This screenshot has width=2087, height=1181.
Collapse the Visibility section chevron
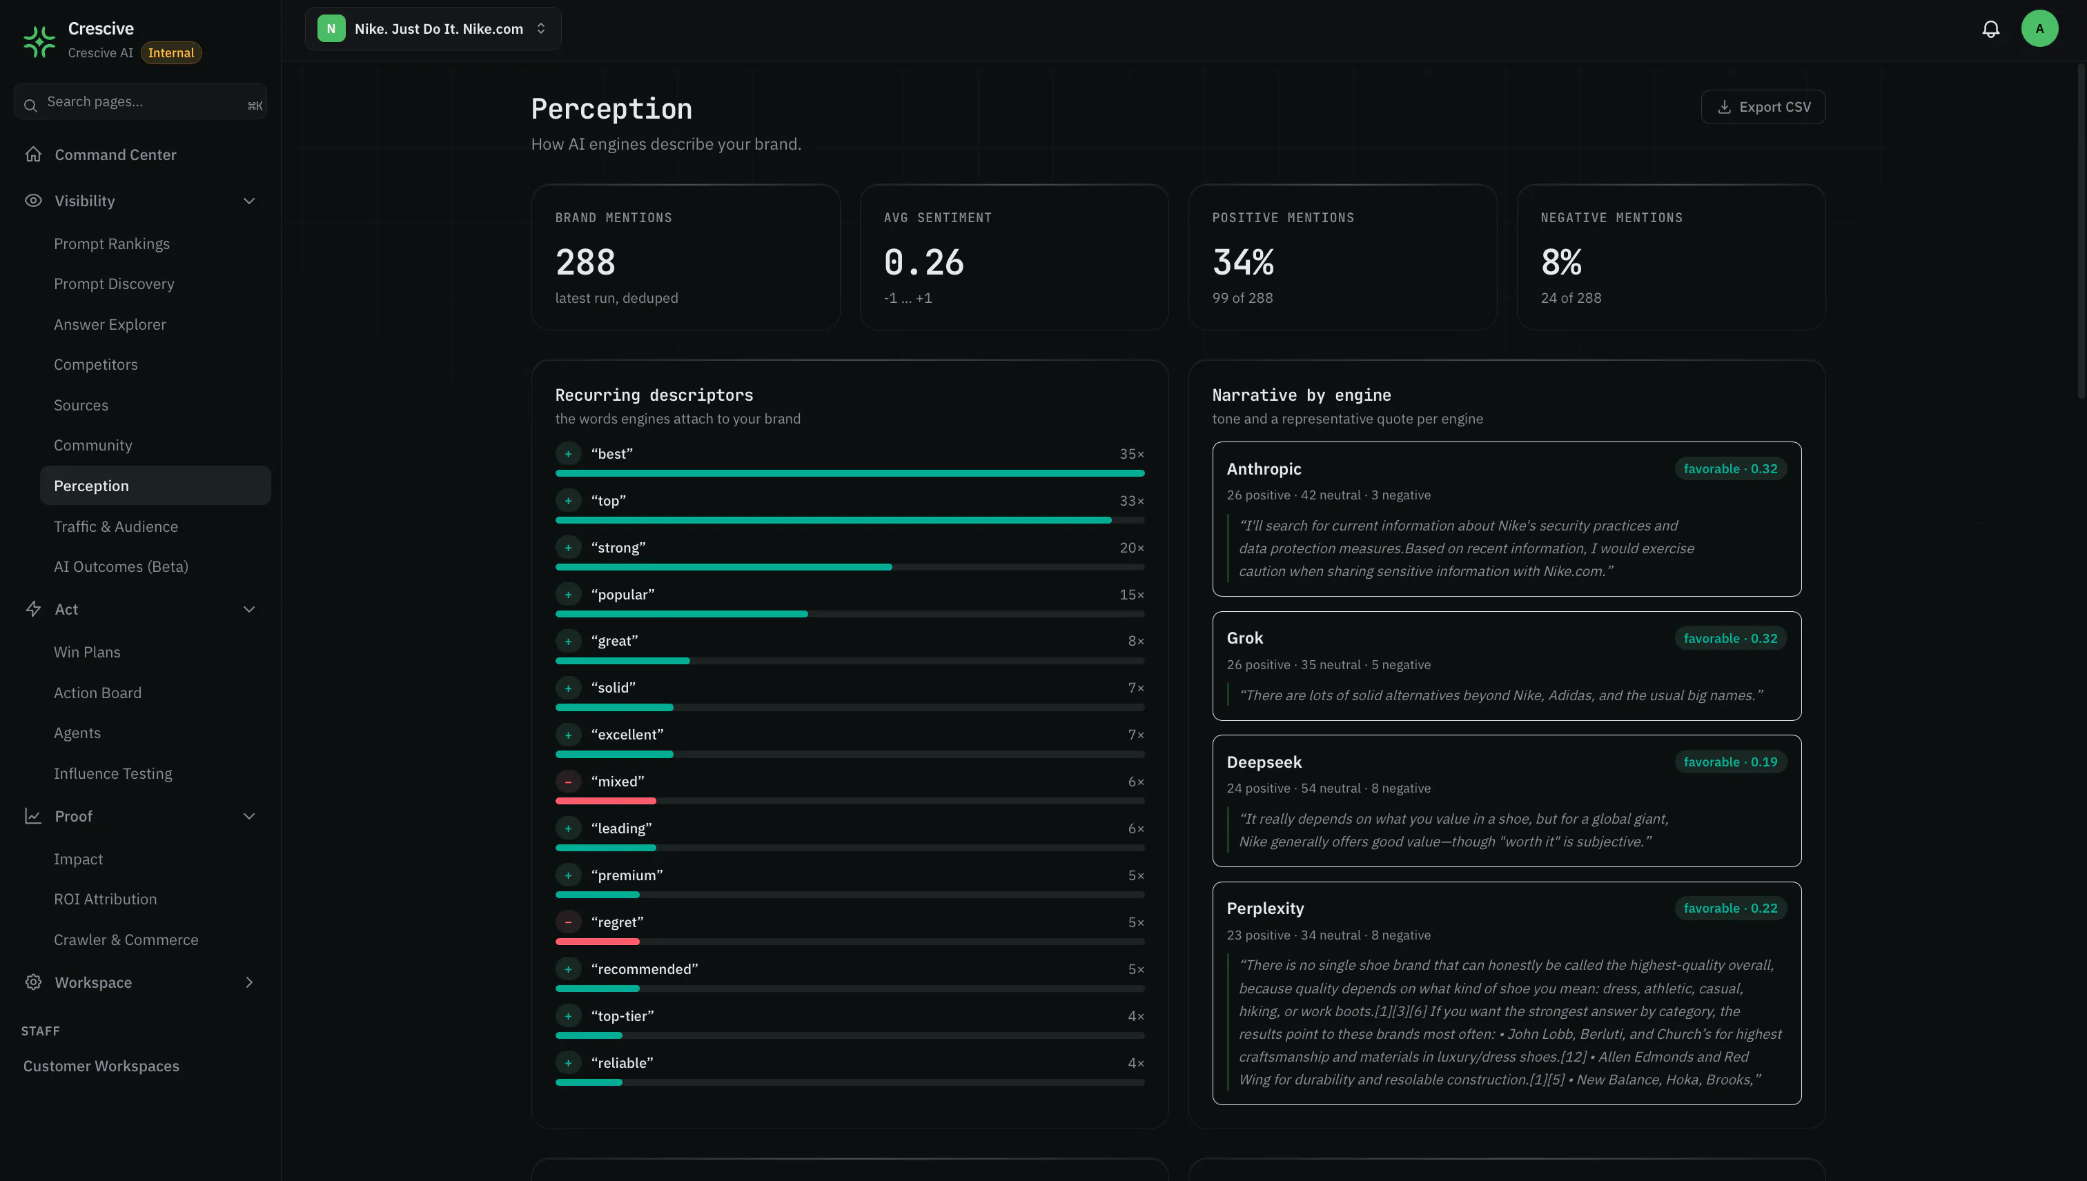pyautogui.click(x=249, y=200)
